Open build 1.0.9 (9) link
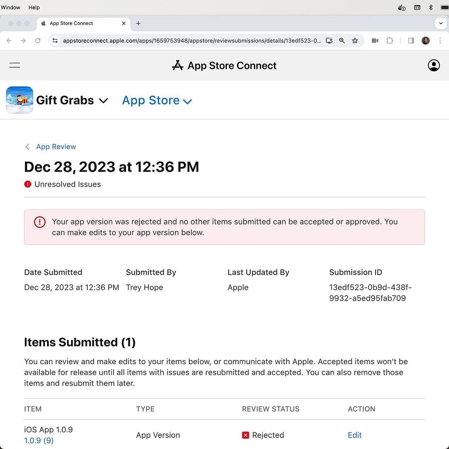 [39, 440]
